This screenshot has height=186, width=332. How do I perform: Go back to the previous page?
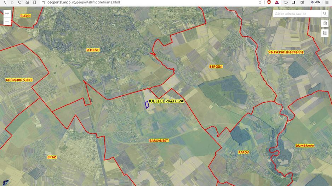5,2
